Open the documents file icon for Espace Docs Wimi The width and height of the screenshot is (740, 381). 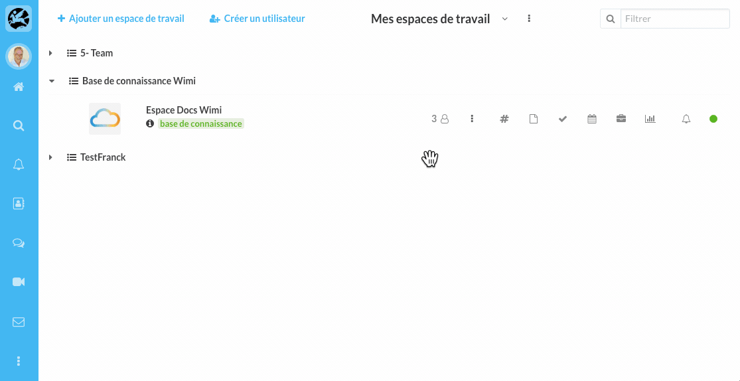534,119
